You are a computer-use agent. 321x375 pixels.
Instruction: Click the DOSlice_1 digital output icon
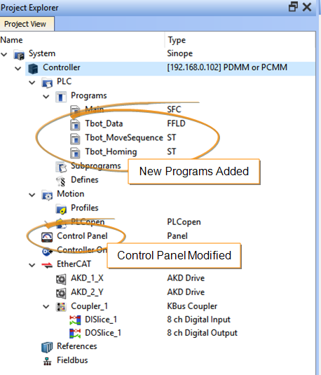pyautogui.click(x=75, y=333)
